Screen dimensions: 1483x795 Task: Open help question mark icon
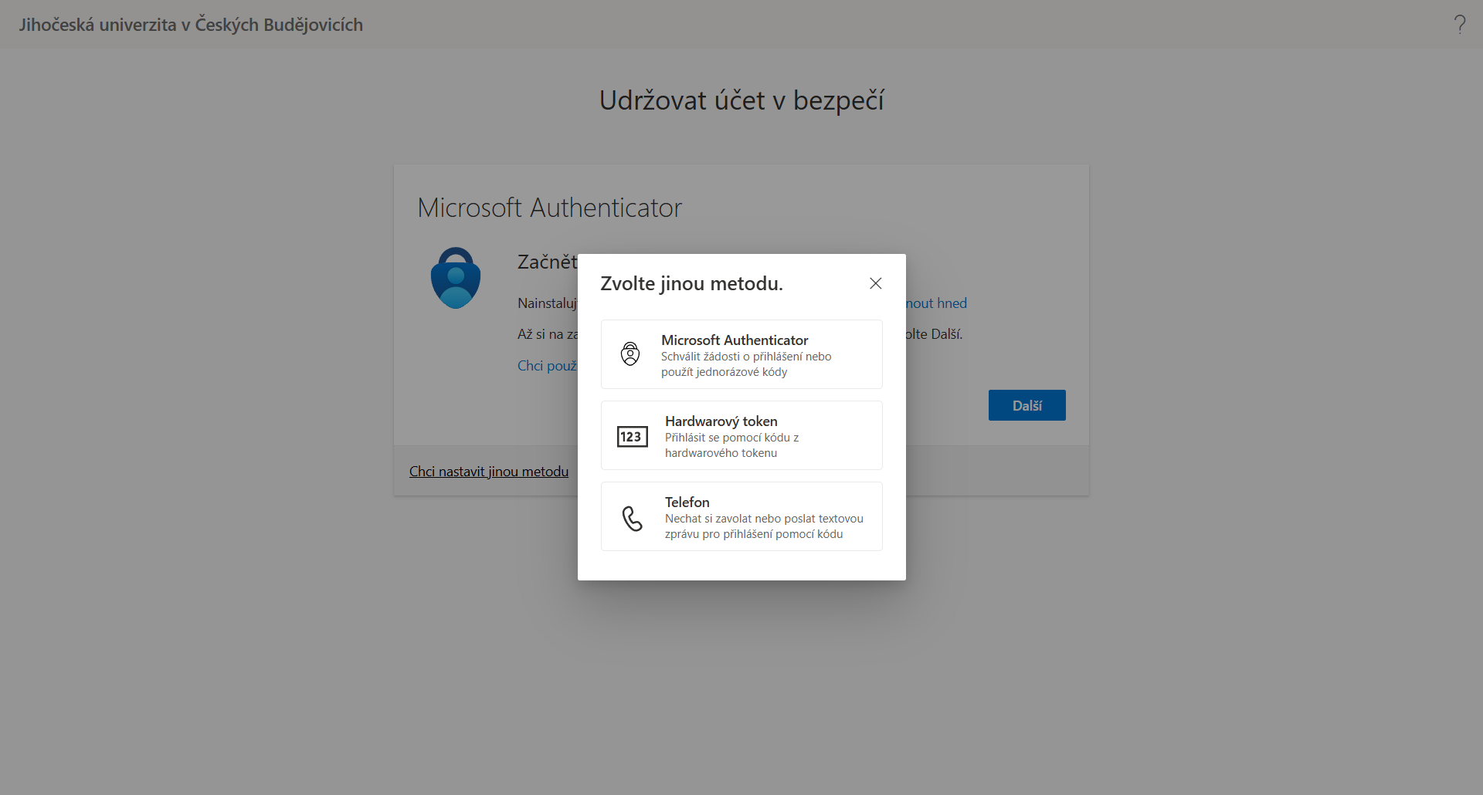pos(1459,25)
